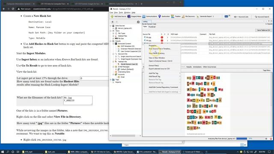Select the EXIF Metadata tree item

click(x=128, y=46)
